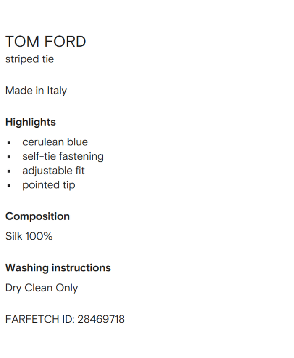Click the 'self-tie fastening' highlight

63,156
